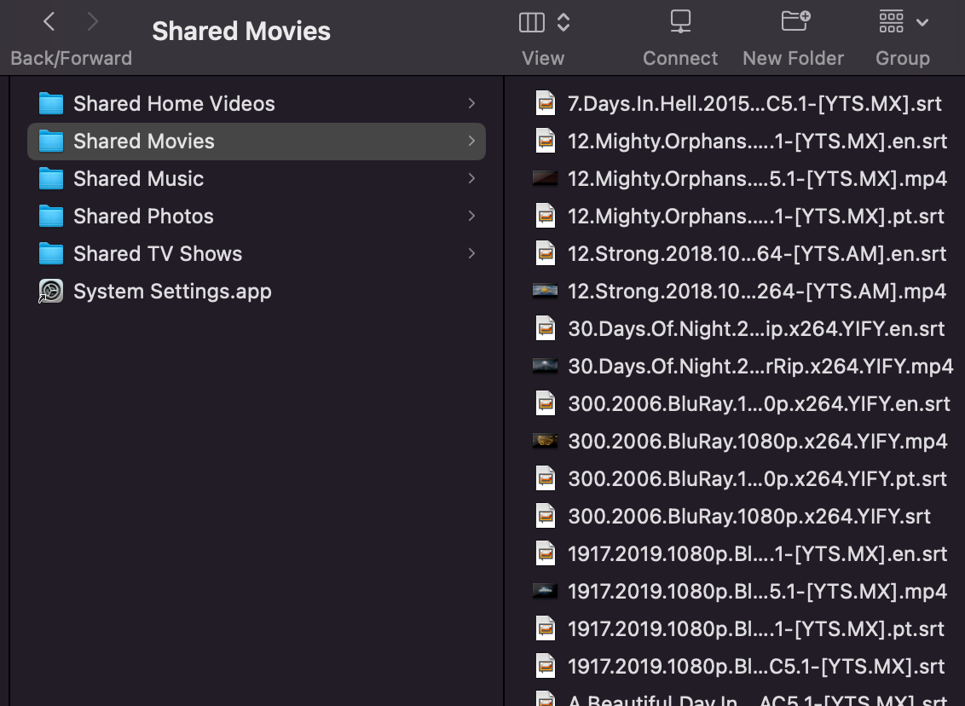Click the Back arrow button
This screenshot has height=706, width=965.
click(x=49, y=22)
